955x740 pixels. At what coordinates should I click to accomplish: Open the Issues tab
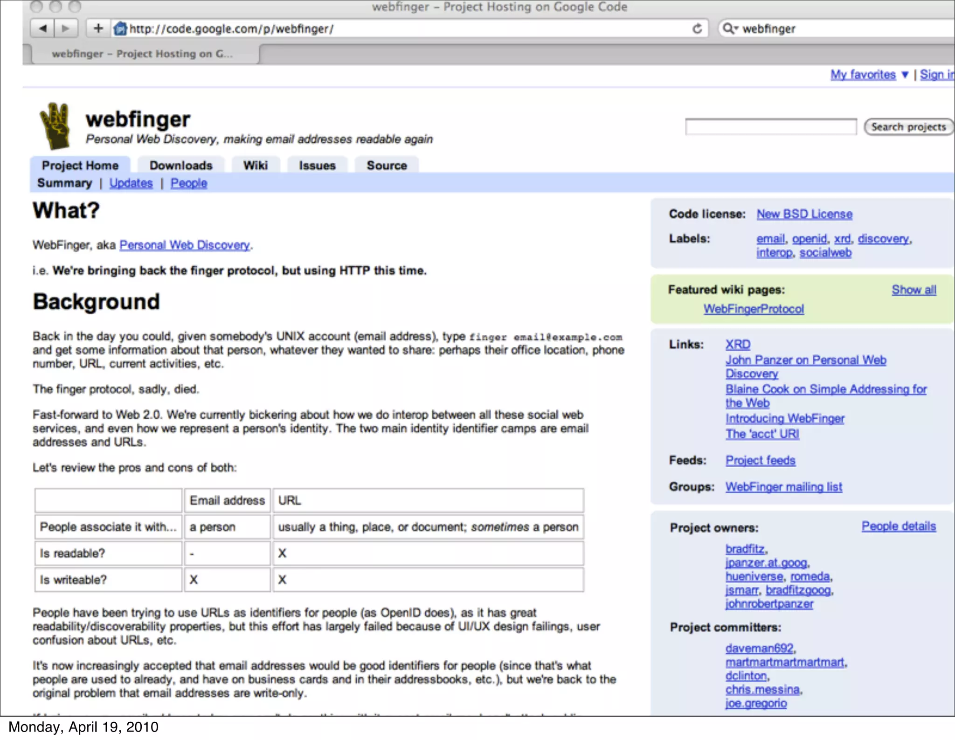click(317, 166)
